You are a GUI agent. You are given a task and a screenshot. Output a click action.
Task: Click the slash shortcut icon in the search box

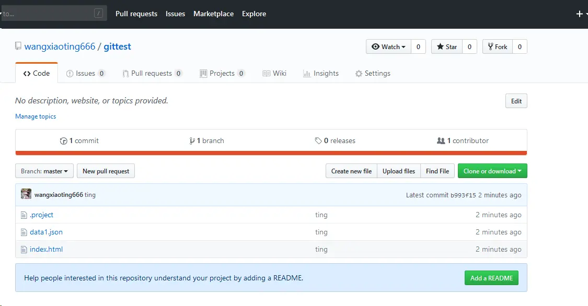pyautogui.click(x=98, y=14)
